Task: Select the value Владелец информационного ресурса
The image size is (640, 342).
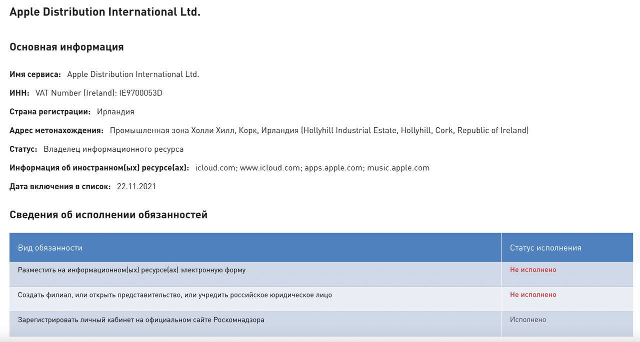Action: (x=113, y=149)
